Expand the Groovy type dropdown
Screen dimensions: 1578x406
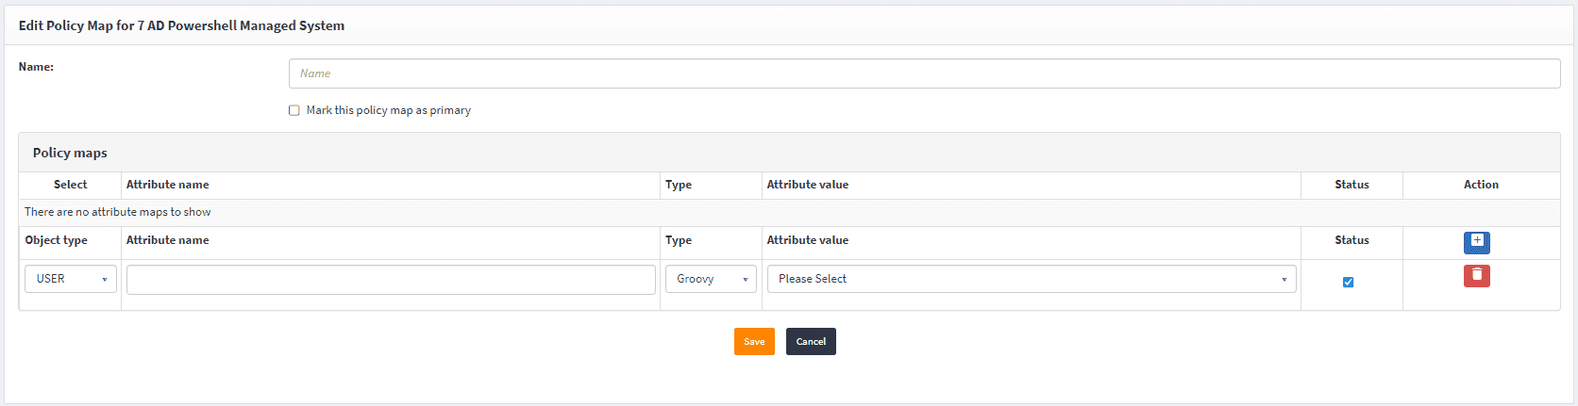coord(711,279)
